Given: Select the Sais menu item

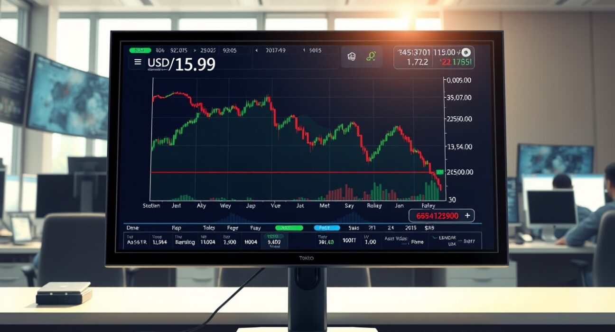Looking at the screenshot, I should (x=353, y=228).
